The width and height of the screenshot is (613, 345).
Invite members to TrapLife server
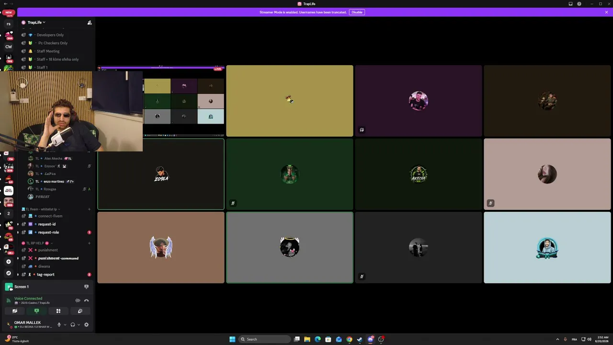click(89, 23)
